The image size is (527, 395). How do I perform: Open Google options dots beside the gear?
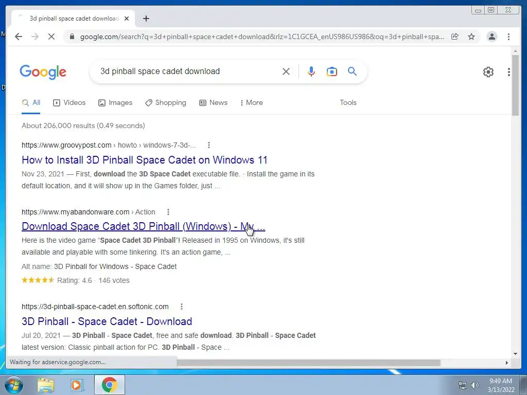click(509, 72)
